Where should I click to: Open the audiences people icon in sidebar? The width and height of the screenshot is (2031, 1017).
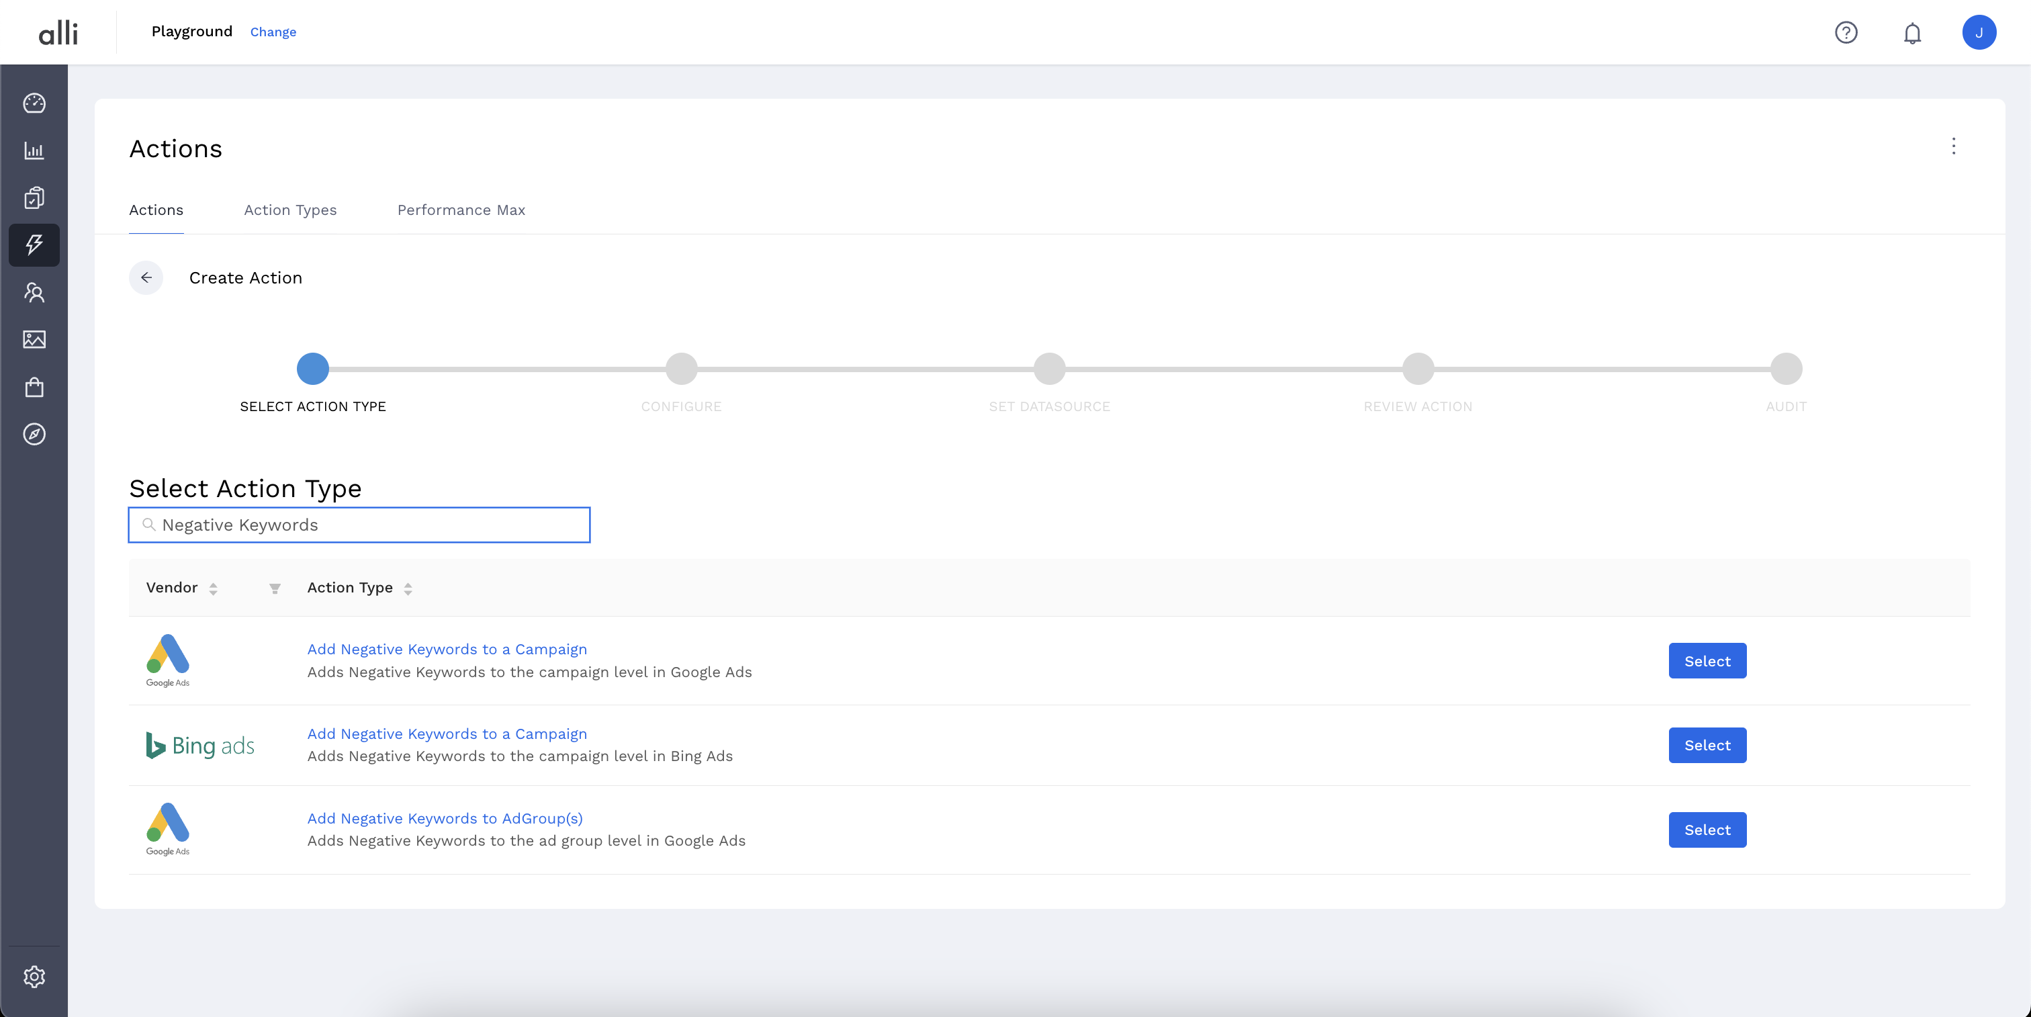[34, 292]
